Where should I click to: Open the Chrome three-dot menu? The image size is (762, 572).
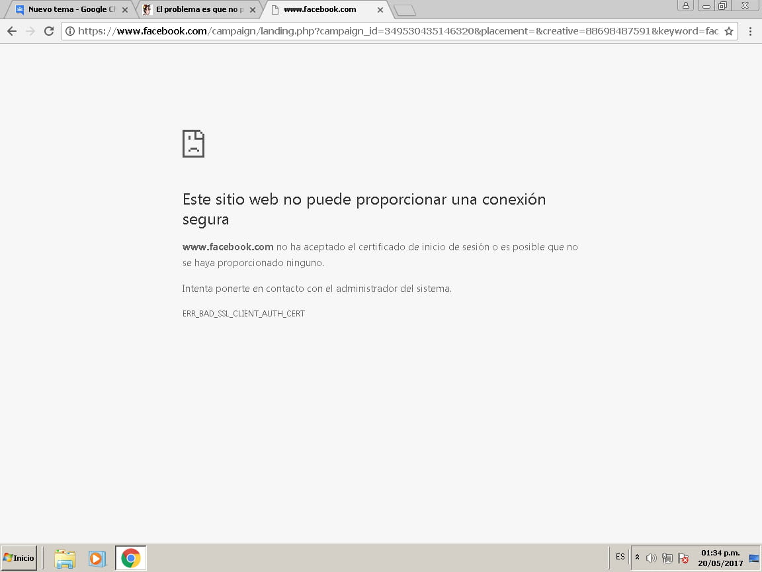pos(750,31)
